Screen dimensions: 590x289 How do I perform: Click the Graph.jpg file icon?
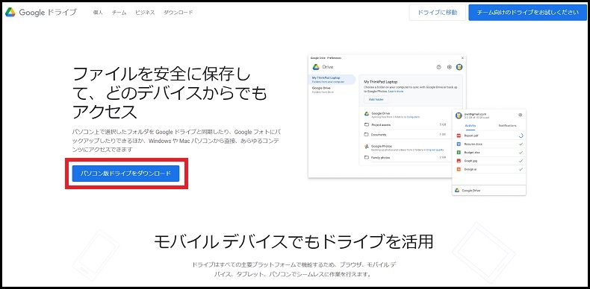point(459,161)
